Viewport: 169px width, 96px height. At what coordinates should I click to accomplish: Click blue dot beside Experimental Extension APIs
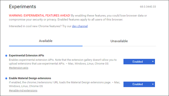coord(6,56)
